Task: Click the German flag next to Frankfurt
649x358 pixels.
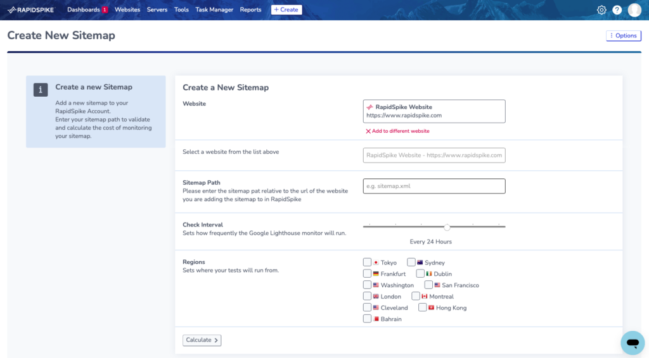Action: pyautogui.click(x=376, y=274)
